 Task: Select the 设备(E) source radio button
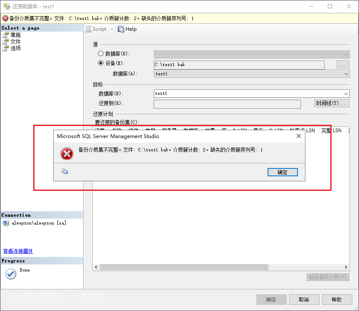(x=101, y=63)
